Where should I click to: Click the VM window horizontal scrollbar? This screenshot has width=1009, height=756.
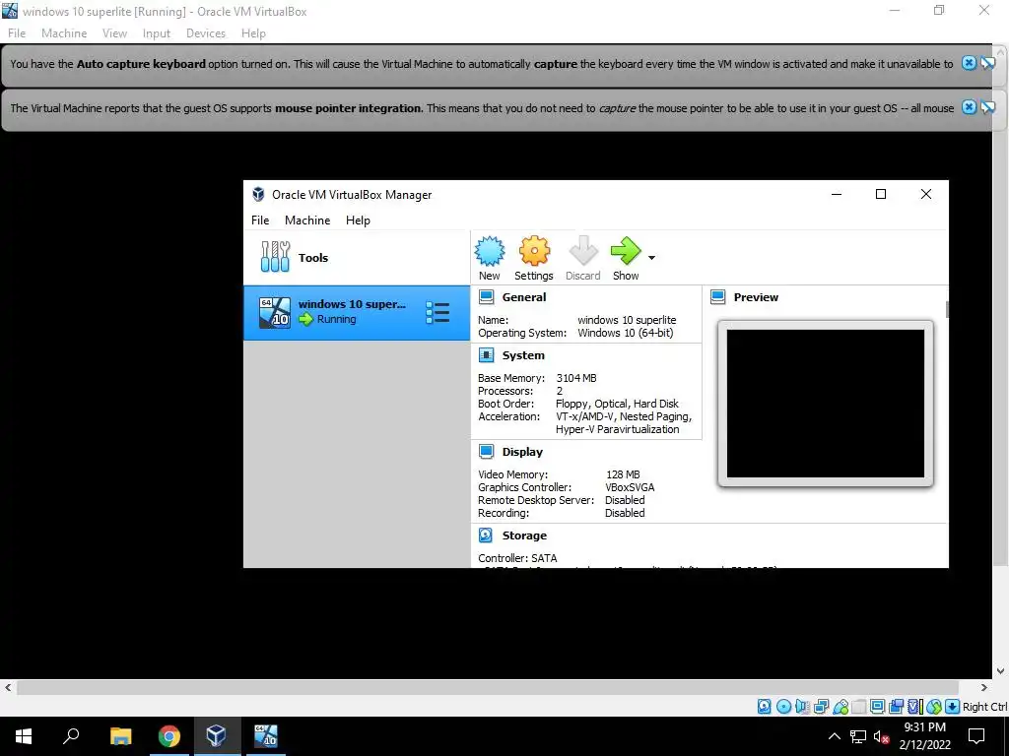click(488, 688)
